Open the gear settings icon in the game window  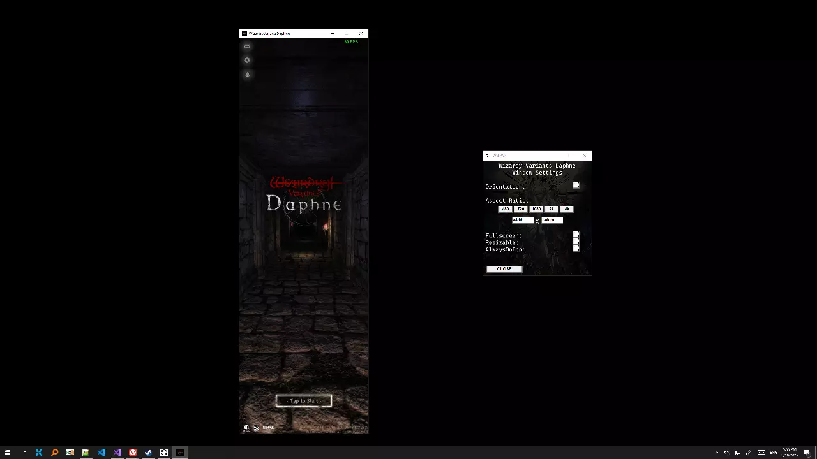pyautogui.click(x=247, y=60)
